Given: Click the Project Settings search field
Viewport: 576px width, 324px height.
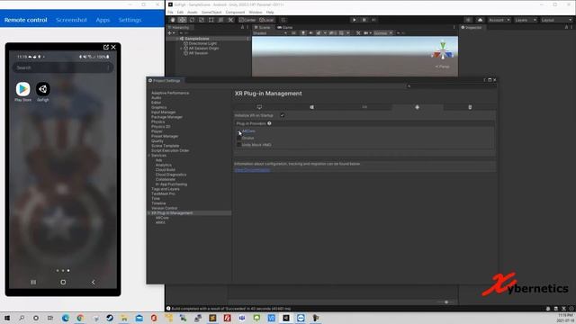Looking at the screenshot, I should (451, 86).
